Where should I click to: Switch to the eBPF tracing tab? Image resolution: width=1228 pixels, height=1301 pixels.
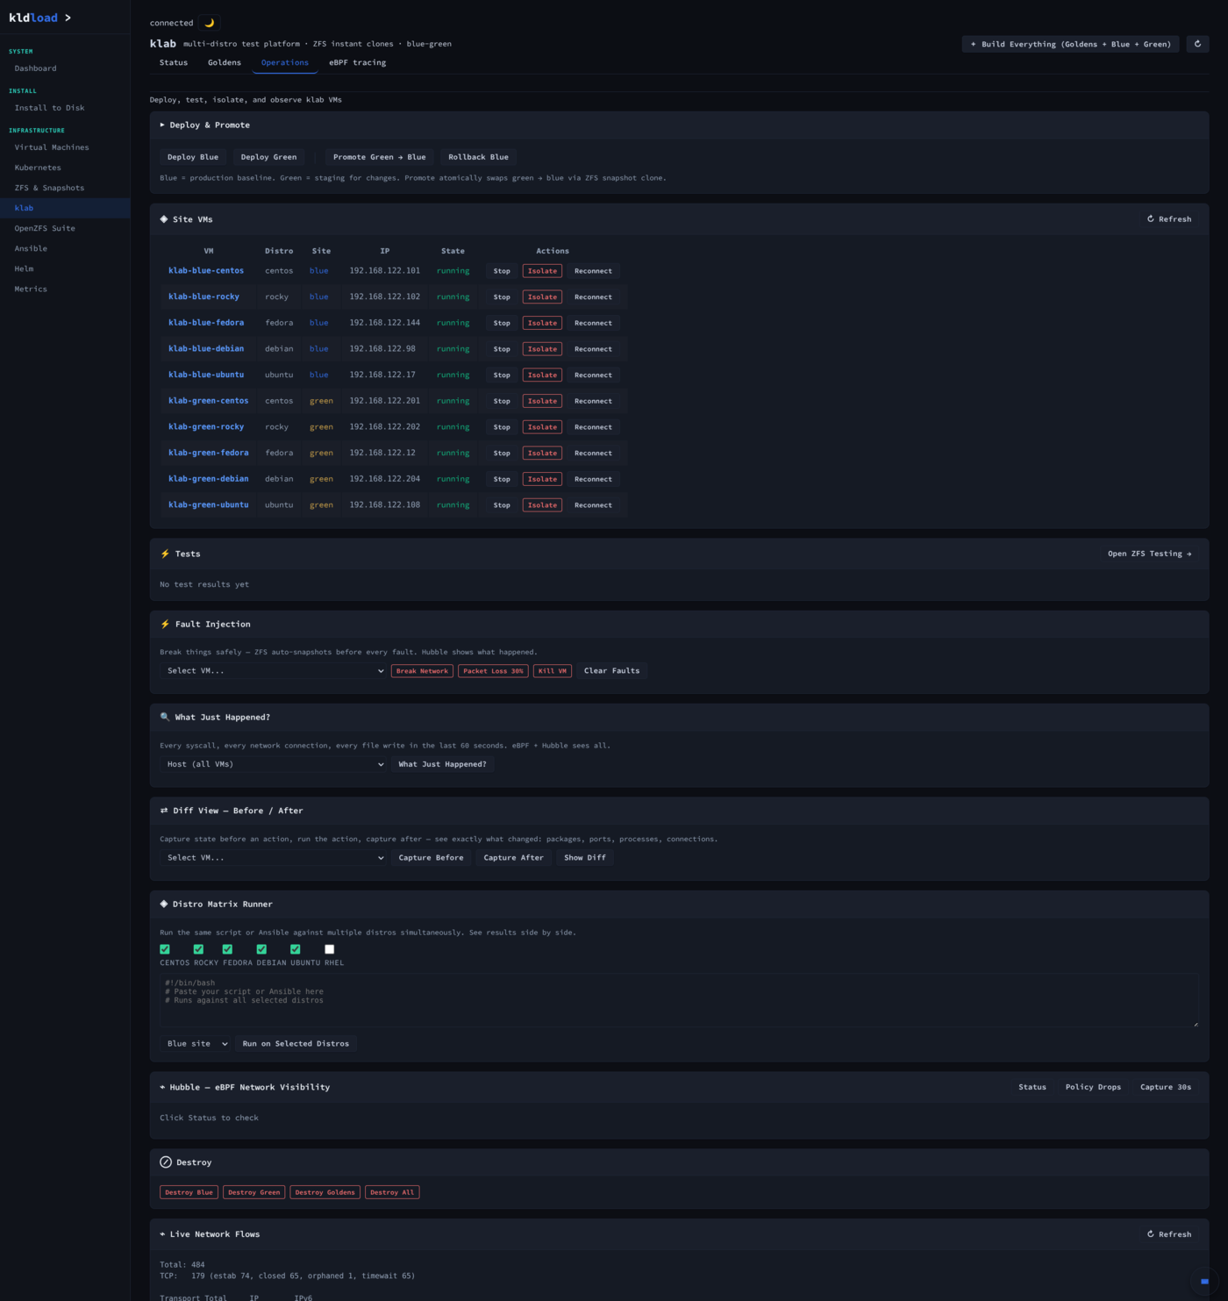pyautogui.click(x=357, y=62)
